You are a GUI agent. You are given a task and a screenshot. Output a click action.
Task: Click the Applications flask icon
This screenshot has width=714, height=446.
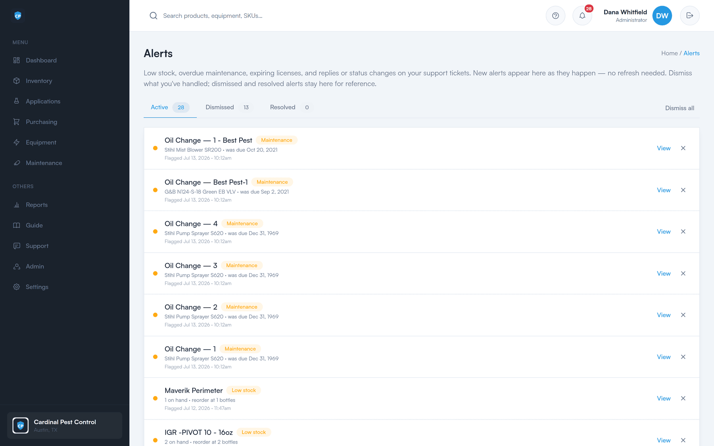pos(17,101)
